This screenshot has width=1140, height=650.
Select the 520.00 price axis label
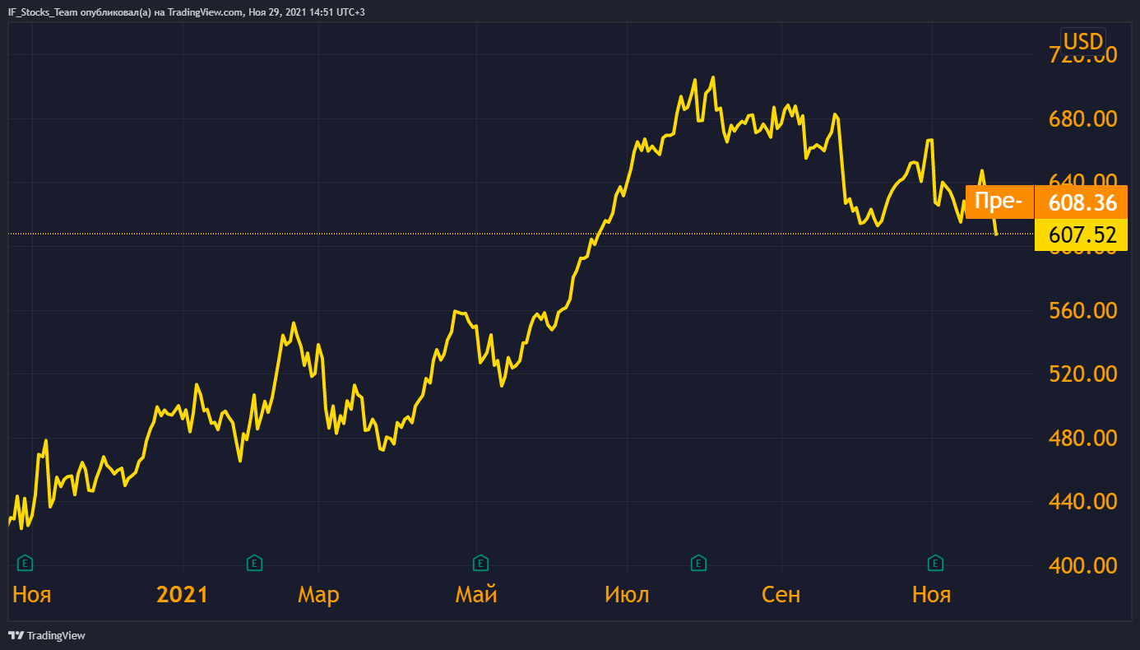click(1082, 374)
